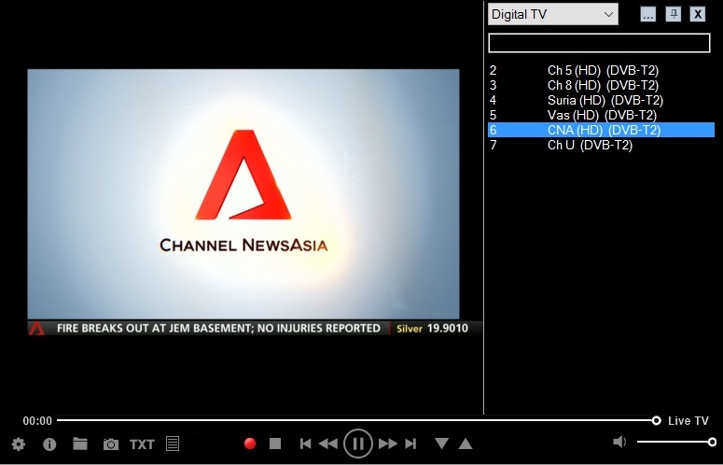Click the Live TV label
The image size is (723, 465).
(688, 421)
